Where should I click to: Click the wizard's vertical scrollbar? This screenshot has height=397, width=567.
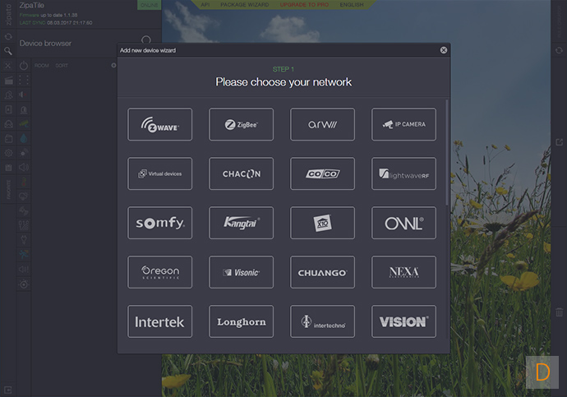(x=447, y=153)
